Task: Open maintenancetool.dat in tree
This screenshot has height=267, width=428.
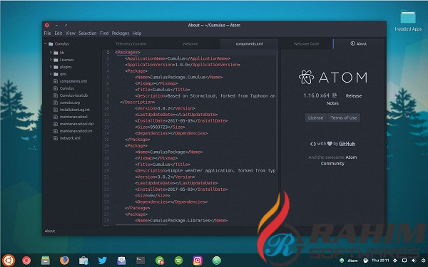Action: tap(77, 124)
